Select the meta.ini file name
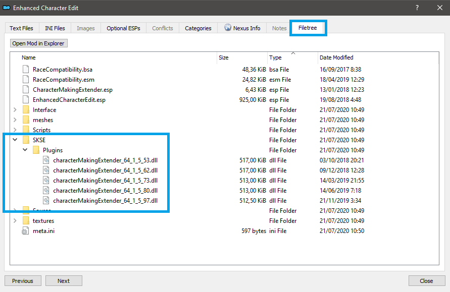 (x=43, y=231)
